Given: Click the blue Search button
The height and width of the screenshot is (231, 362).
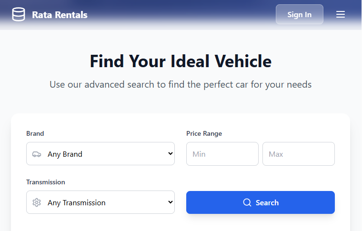Looking at the screenshot, I should click(261, 202).
